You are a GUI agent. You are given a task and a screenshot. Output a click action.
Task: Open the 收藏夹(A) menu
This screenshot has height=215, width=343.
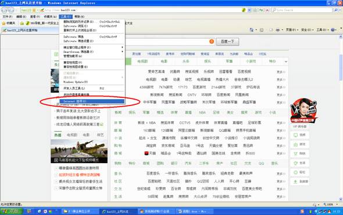(50, 17)
